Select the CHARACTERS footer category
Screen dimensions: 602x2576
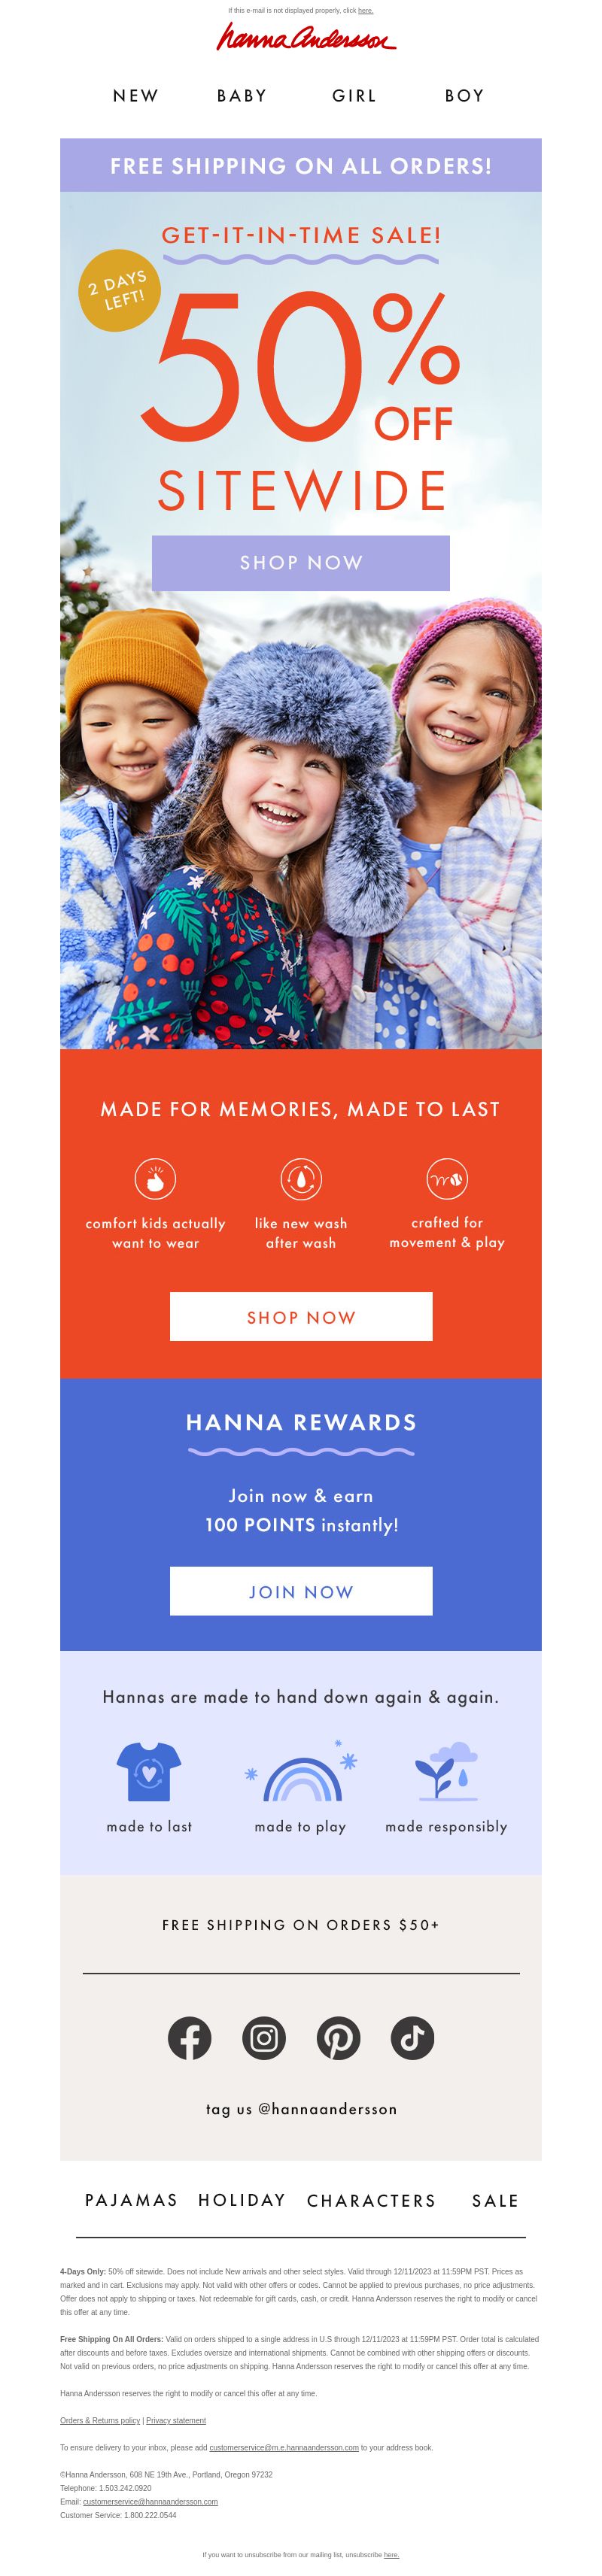[x=371, y=2200]
